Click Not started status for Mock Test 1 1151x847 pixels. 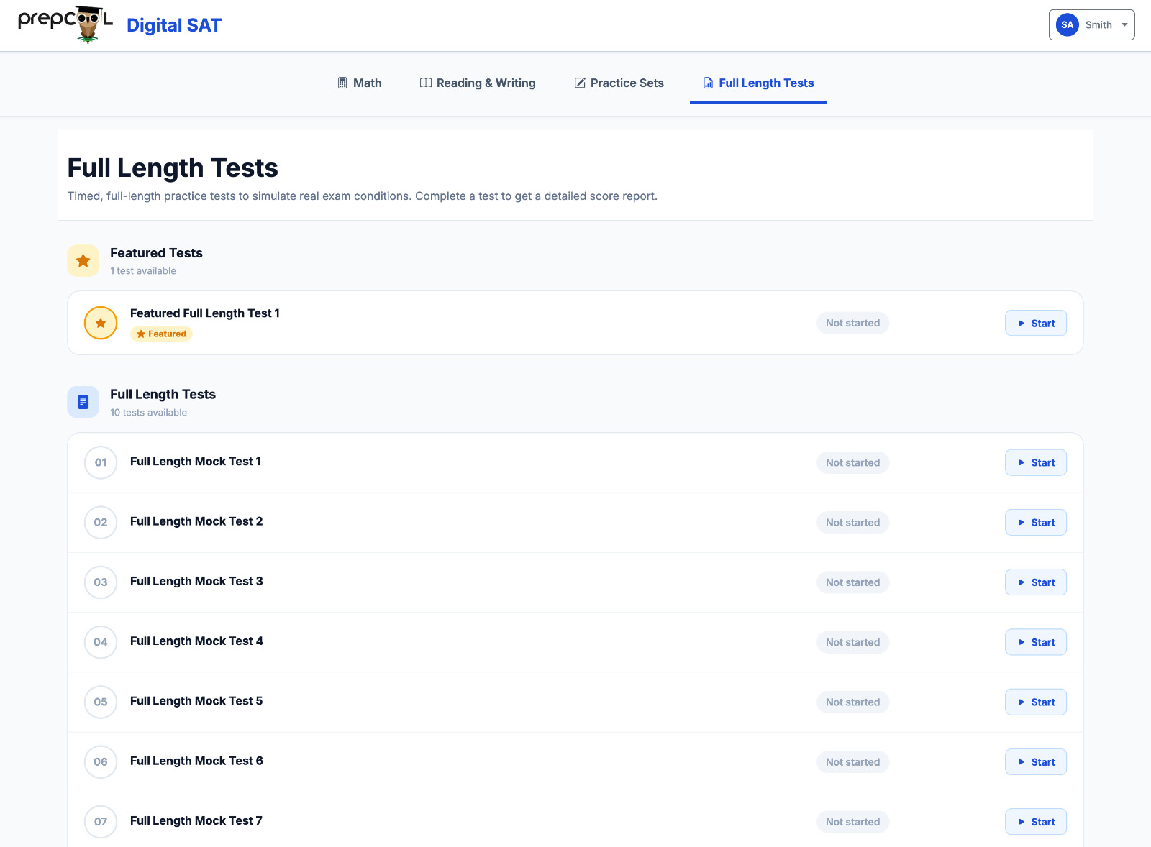pyautogui.click(x=852, y=462)
